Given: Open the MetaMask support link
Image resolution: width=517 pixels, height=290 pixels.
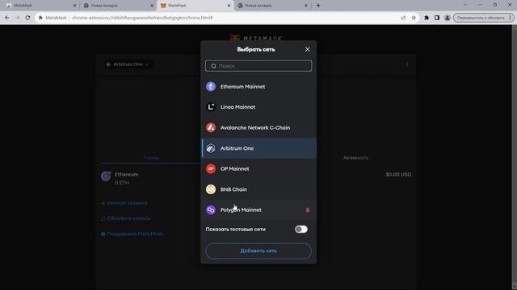Looking at the screenshot, I should point(132,234).
